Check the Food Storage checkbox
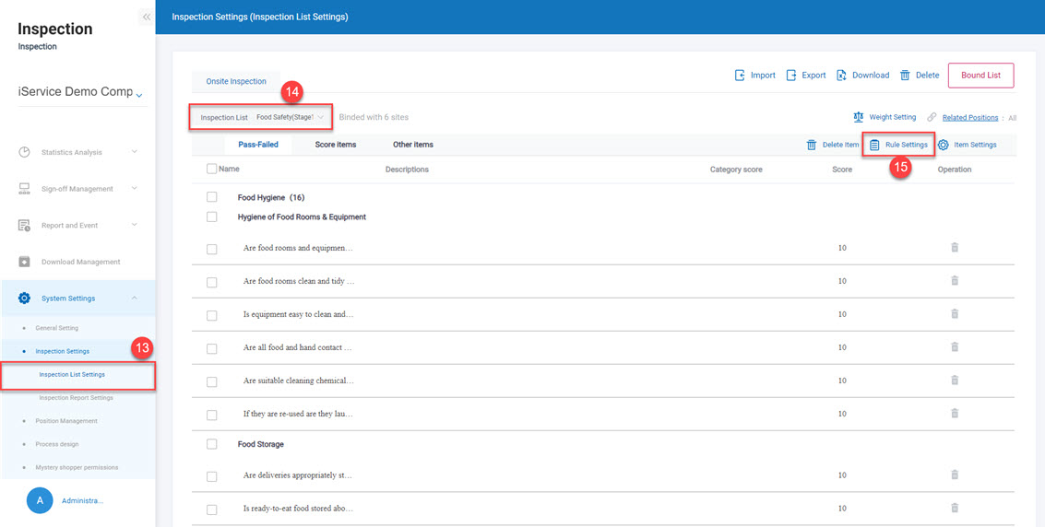 tap(212, 444)
